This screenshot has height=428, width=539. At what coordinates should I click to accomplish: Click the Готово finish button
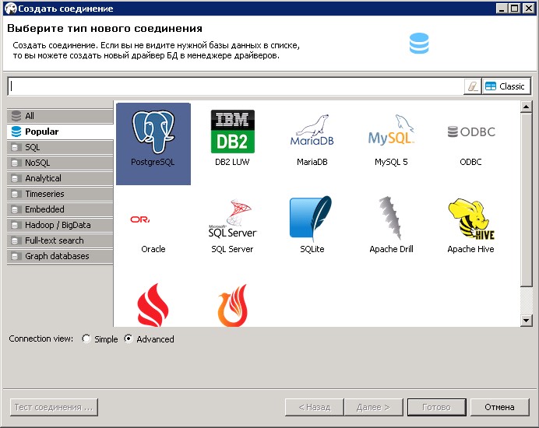[x=436, y=408]
